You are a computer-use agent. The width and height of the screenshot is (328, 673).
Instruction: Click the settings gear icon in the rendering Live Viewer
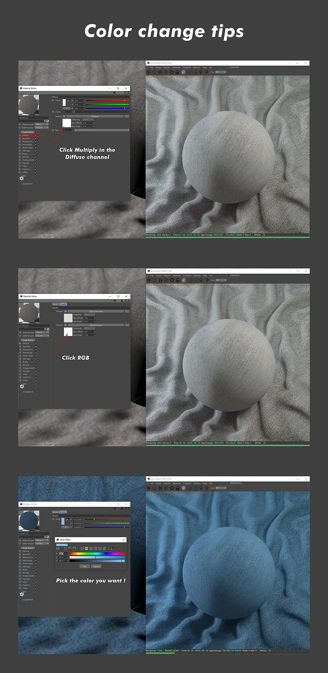(x=172, y=488)
